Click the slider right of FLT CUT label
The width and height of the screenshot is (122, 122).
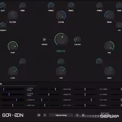tap(85, 105)
